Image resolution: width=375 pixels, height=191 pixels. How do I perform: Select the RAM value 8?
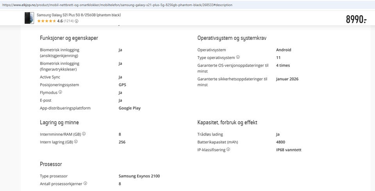click(x=120, y=134)
